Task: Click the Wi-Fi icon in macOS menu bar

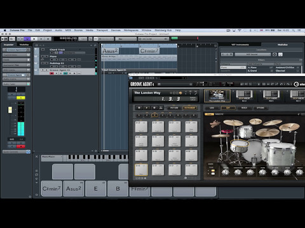Action: 240,30
